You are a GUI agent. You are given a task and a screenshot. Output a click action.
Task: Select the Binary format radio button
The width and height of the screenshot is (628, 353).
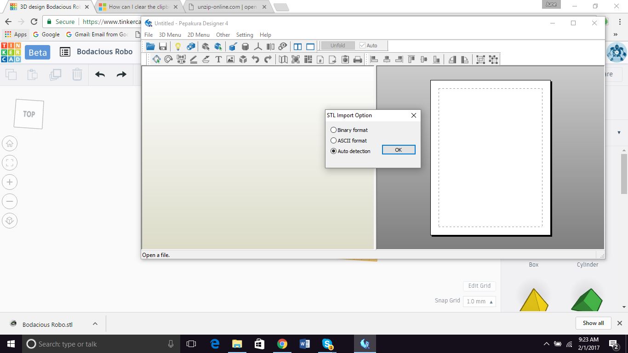[334, 130]
